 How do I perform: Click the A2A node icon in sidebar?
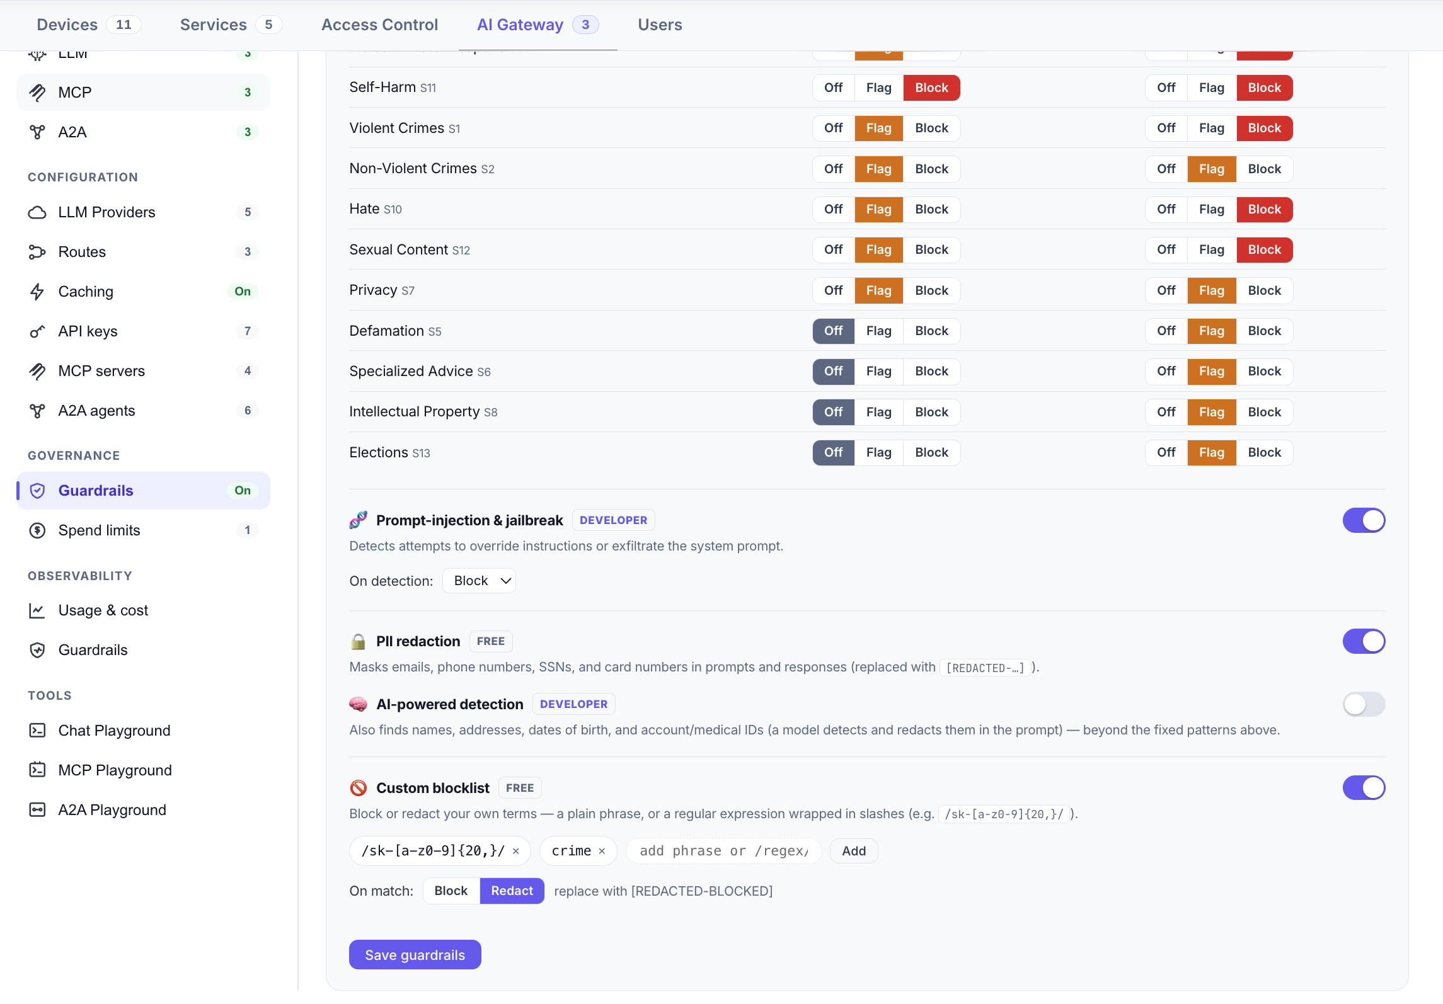[x=37, y=132]
